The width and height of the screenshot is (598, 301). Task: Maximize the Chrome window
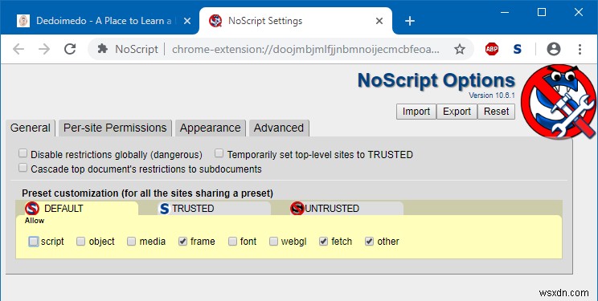(x=542, y=12)
